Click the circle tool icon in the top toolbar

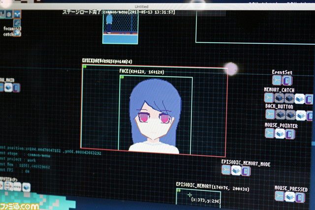(9, 14)
